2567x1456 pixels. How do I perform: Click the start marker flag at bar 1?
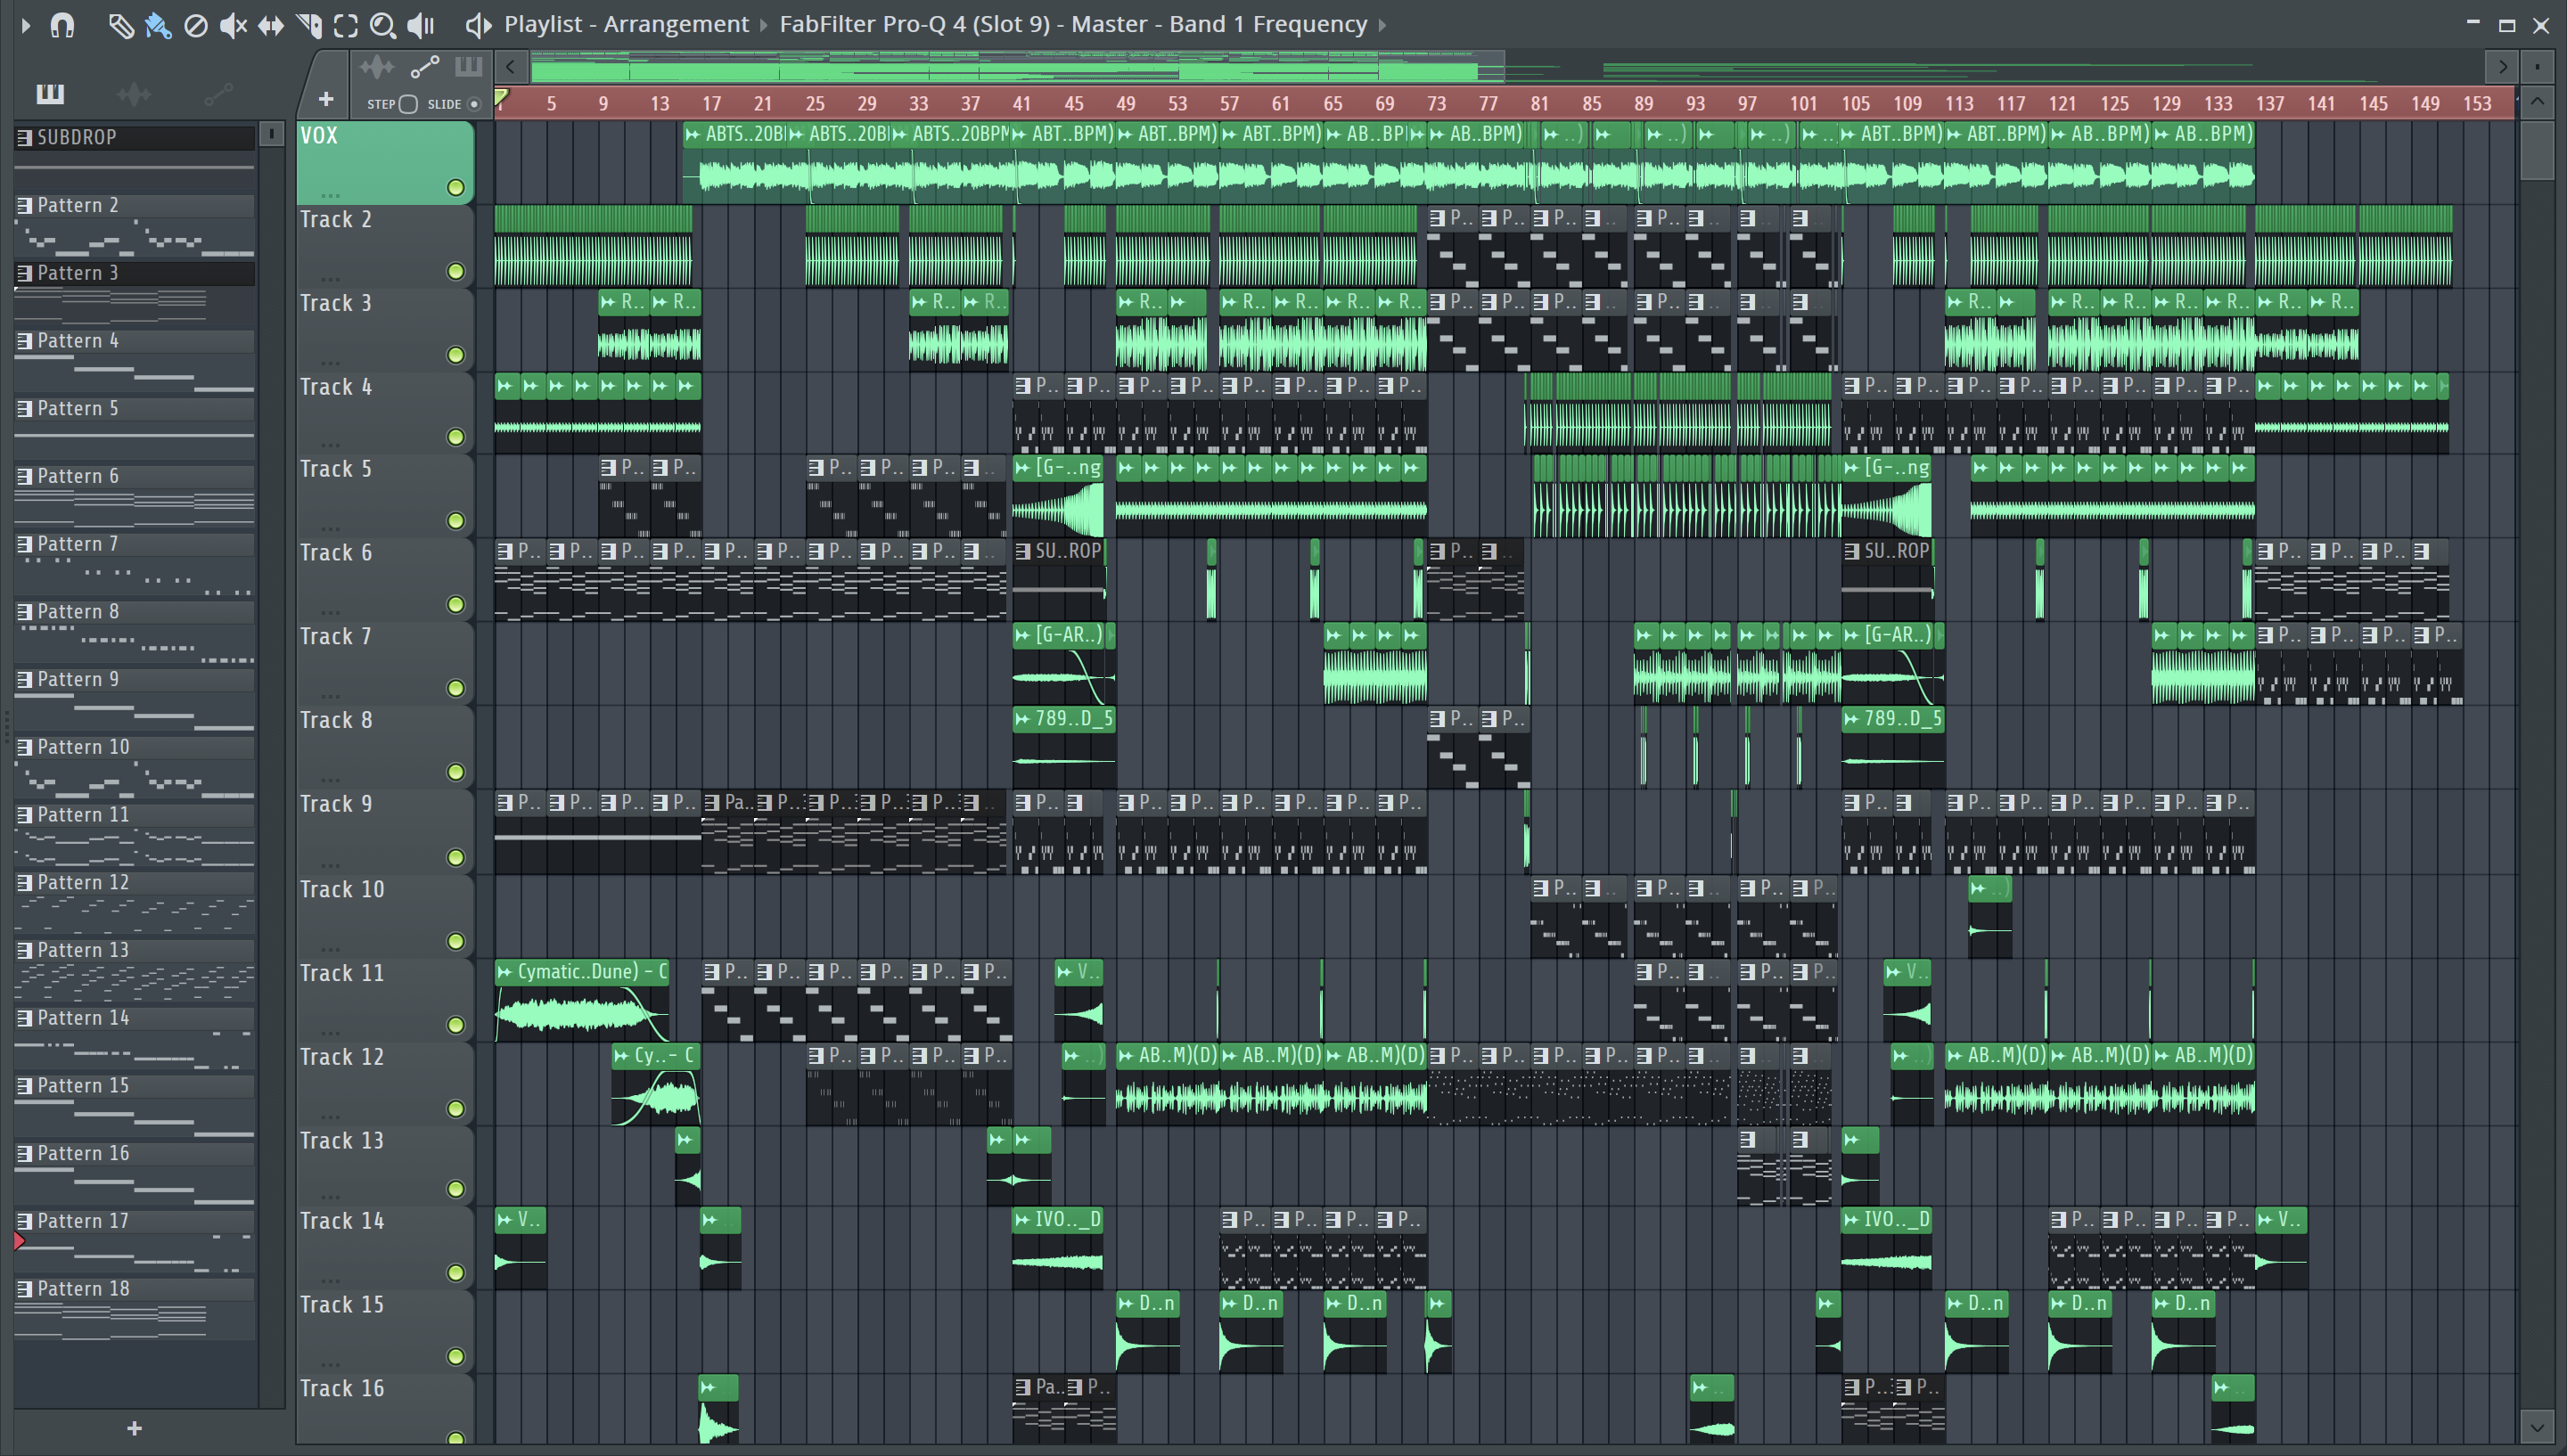tap(502, 98)
